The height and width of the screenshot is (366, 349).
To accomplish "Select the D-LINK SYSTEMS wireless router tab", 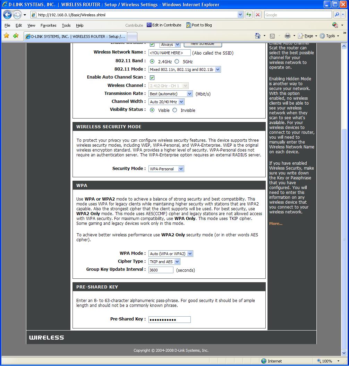I will tap(76, 36).
